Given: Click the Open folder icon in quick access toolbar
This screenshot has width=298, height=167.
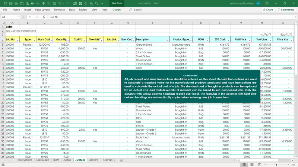Looking at the screenshot, I should 16,3.
